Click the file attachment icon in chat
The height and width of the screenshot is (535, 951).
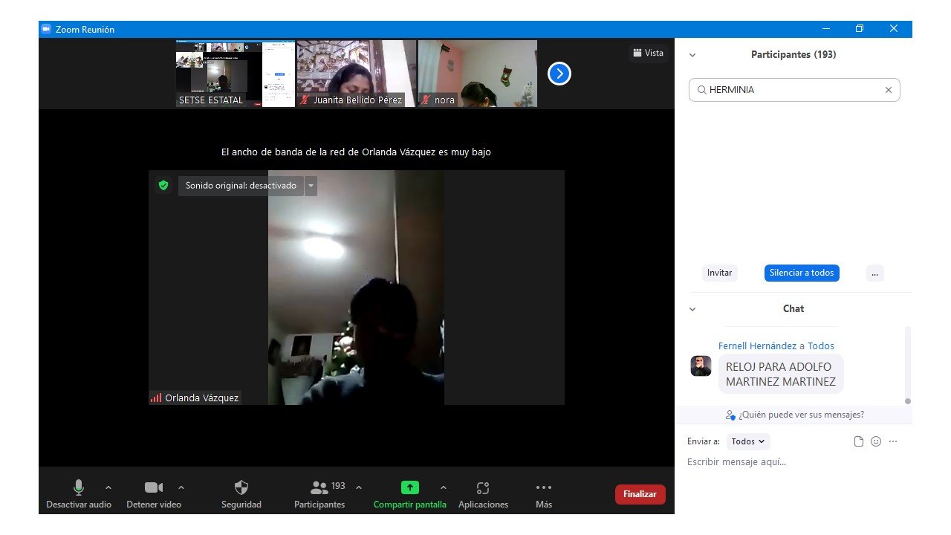(859, 441)
